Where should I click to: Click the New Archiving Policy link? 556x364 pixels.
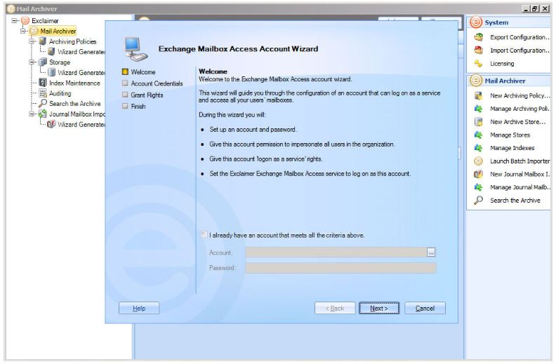point(519,95)
